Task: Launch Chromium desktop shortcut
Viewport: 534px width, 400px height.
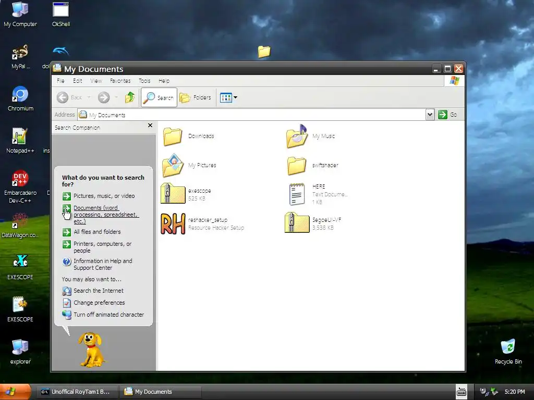Action: pyautogui.click(x=20, y=98)
